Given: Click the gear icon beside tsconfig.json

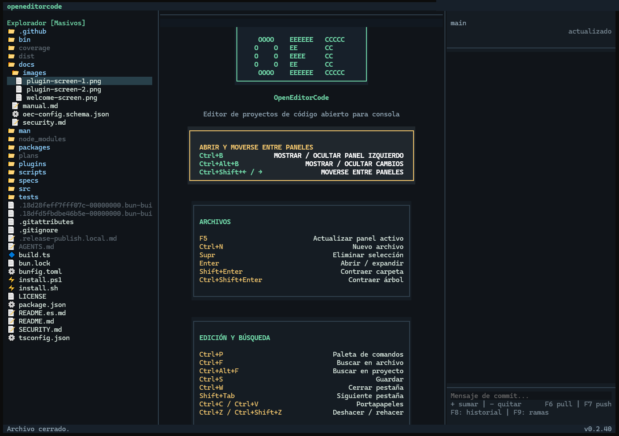Looking at the screenshot, I should (x=11, y=338).
